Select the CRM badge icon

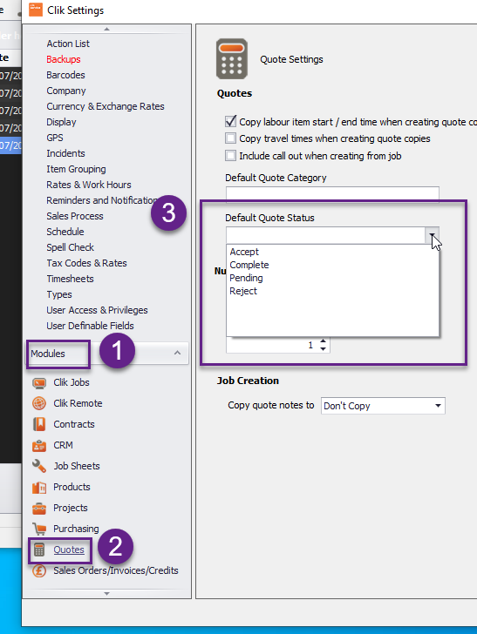39,445
